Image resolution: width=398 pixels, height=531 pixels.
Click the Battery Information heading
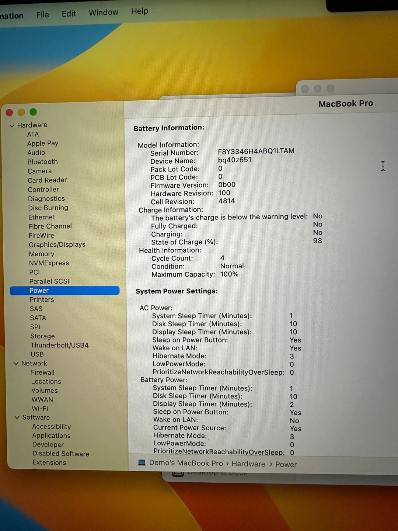169,128
